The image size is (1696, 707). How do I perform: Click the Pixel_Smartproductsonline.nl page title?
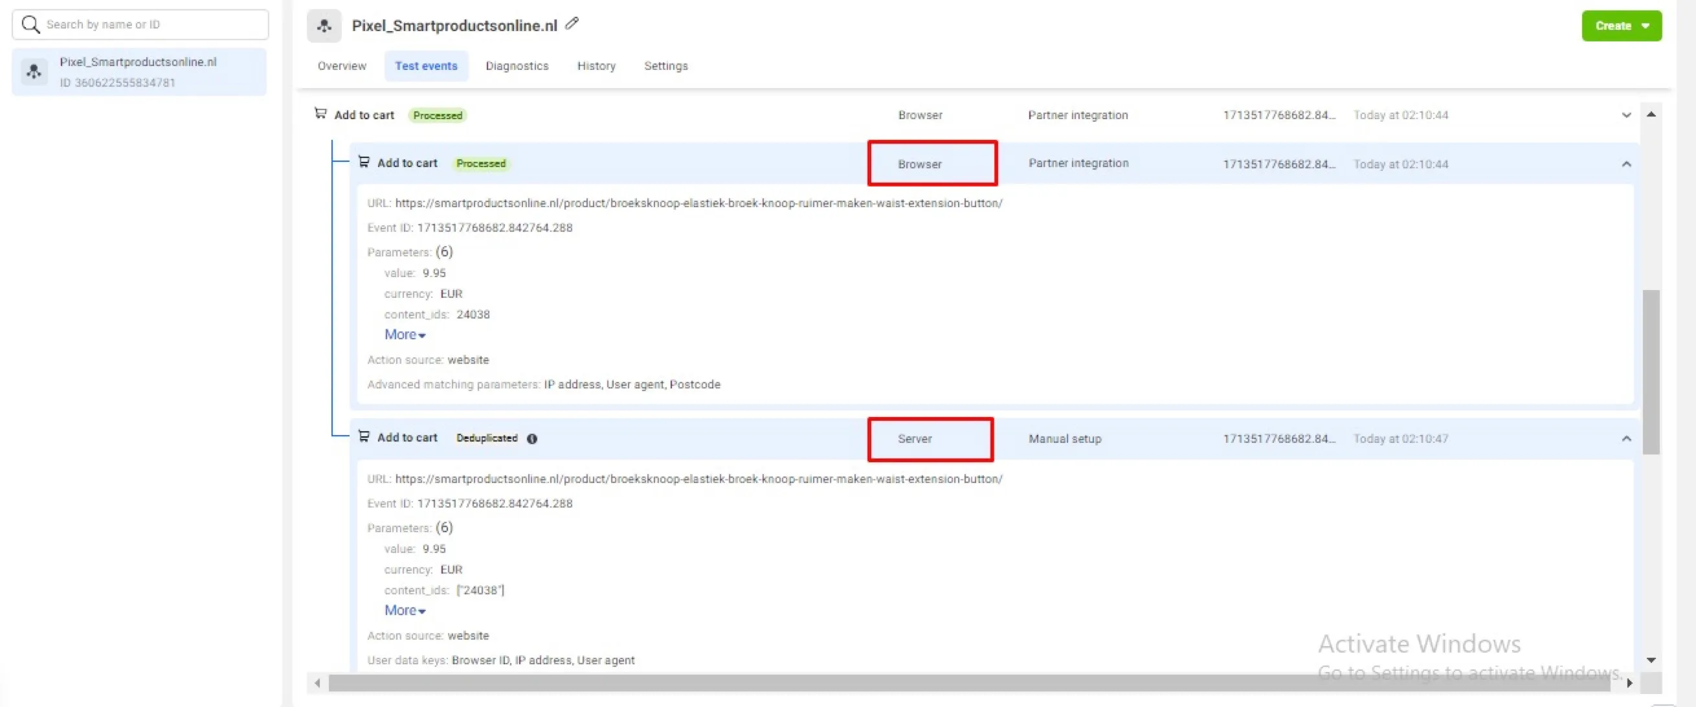click(454, 26)
